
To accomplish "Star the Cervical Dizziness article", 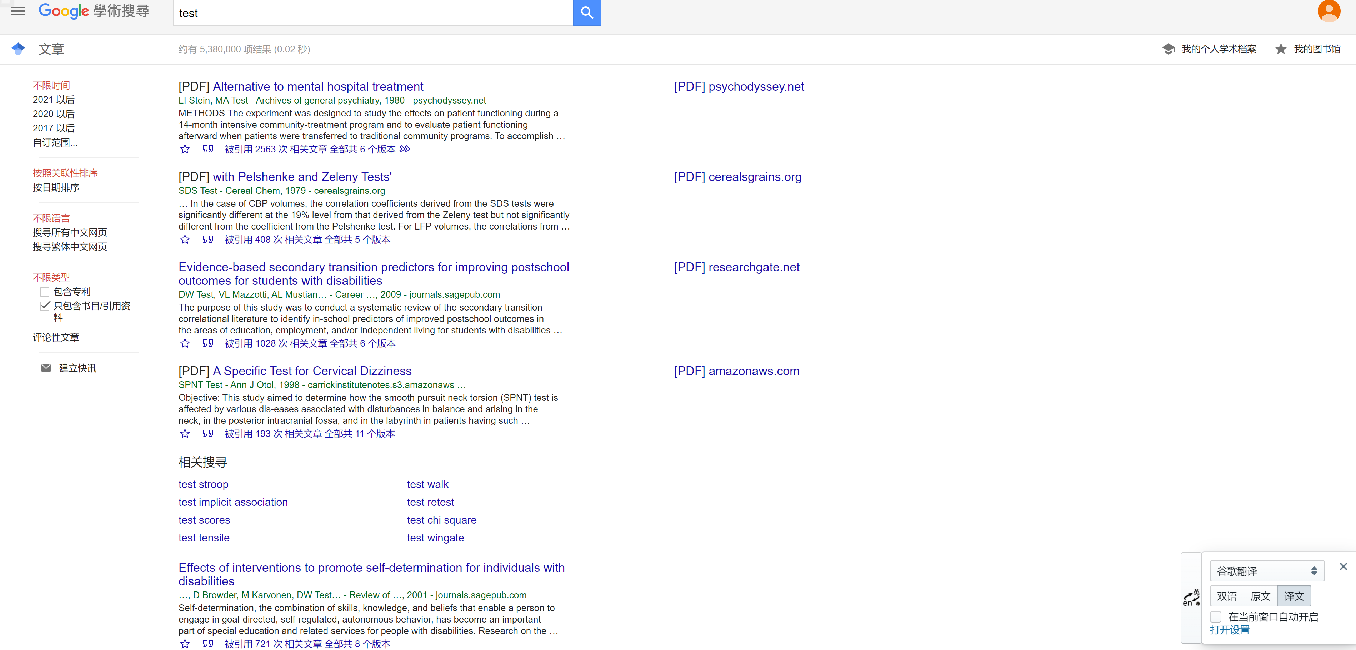I will tap(185, 434).
